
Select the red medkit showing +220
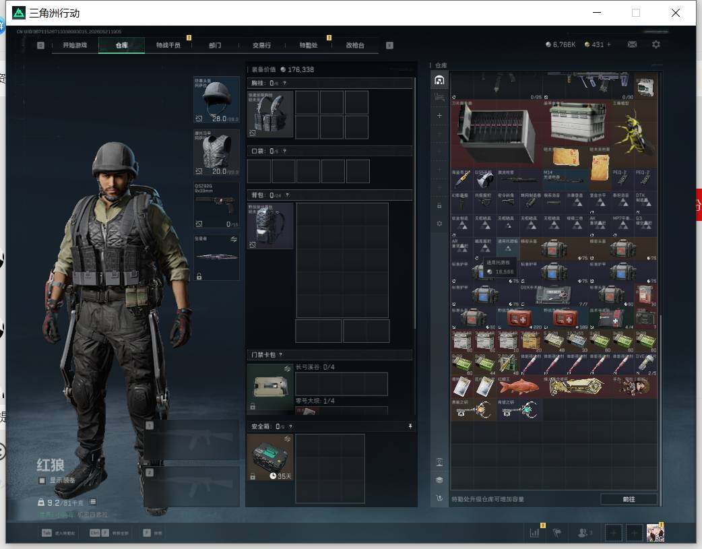click(519, 319)
